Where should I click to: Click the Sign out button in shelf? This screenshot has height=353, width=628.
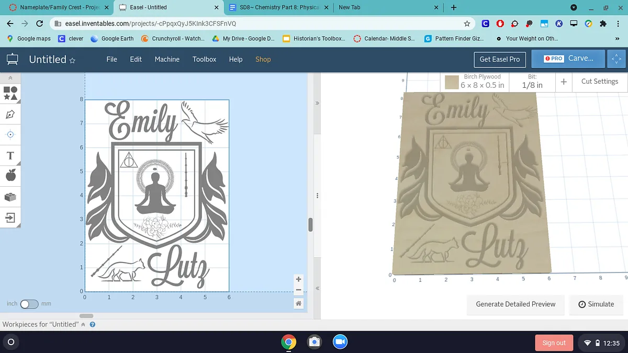[x=554, y=343]
